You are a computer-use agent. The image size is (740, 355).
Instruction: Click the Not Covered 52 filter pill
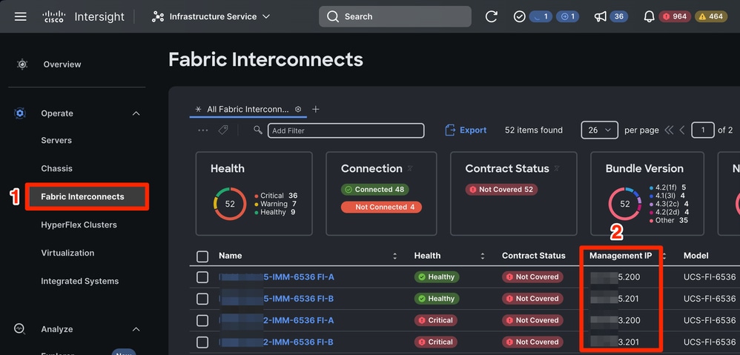point(501,190)
